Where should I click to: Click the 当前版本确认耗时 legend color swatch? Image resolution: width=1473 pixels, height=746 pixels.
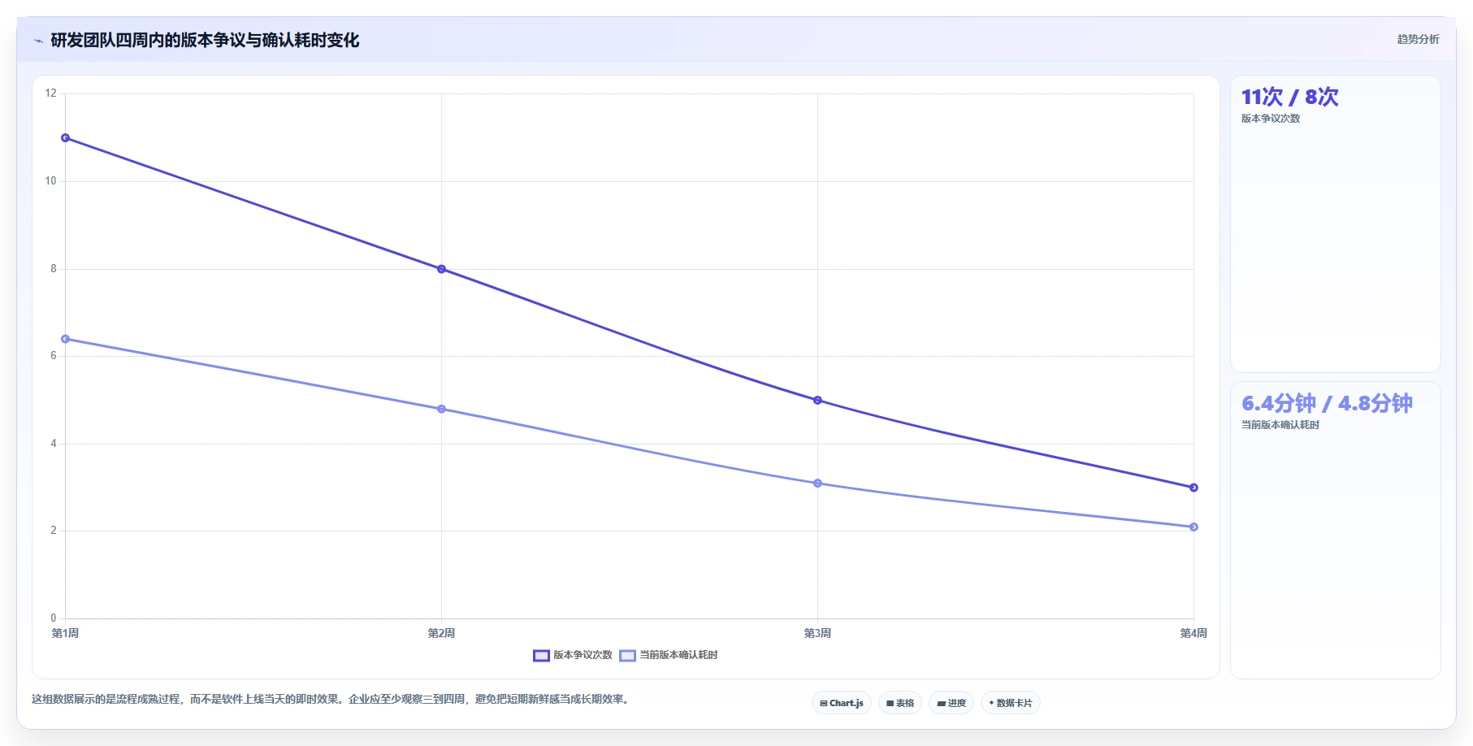[627, 656]
